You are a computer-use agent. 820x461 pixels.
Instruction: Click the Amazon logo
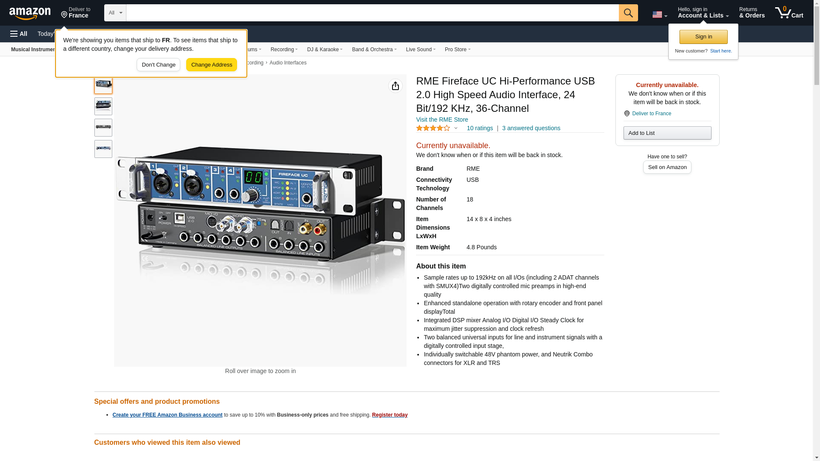point(30,13)
